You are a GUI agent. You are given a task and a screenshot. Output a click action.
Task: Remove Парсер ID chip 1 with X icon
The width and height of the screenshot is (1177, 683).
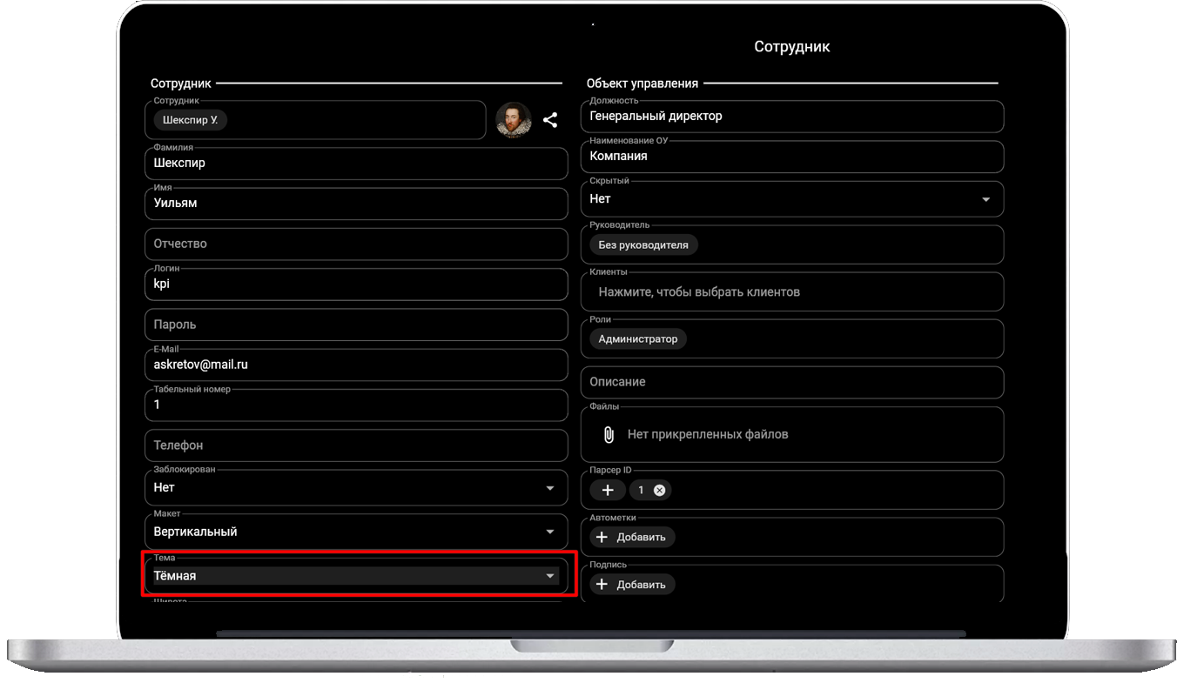pos(659,490)
